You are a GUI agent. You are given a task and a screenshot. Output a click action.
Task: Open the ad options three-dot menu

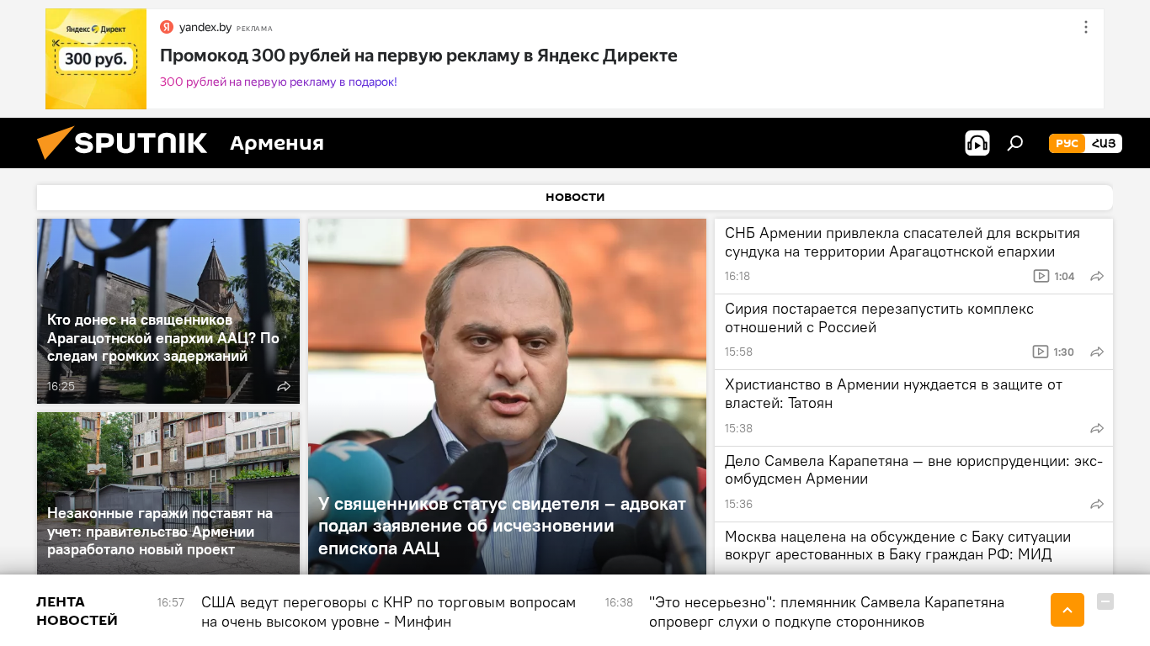(1085, 27)
